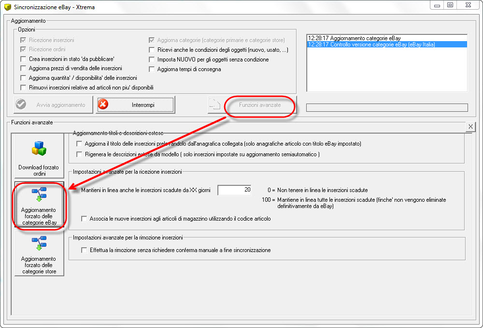The height and width of the screenshot is (328, 483).
Task: Click the Download forzato ordini cubes icon
Action: (39, 149)
